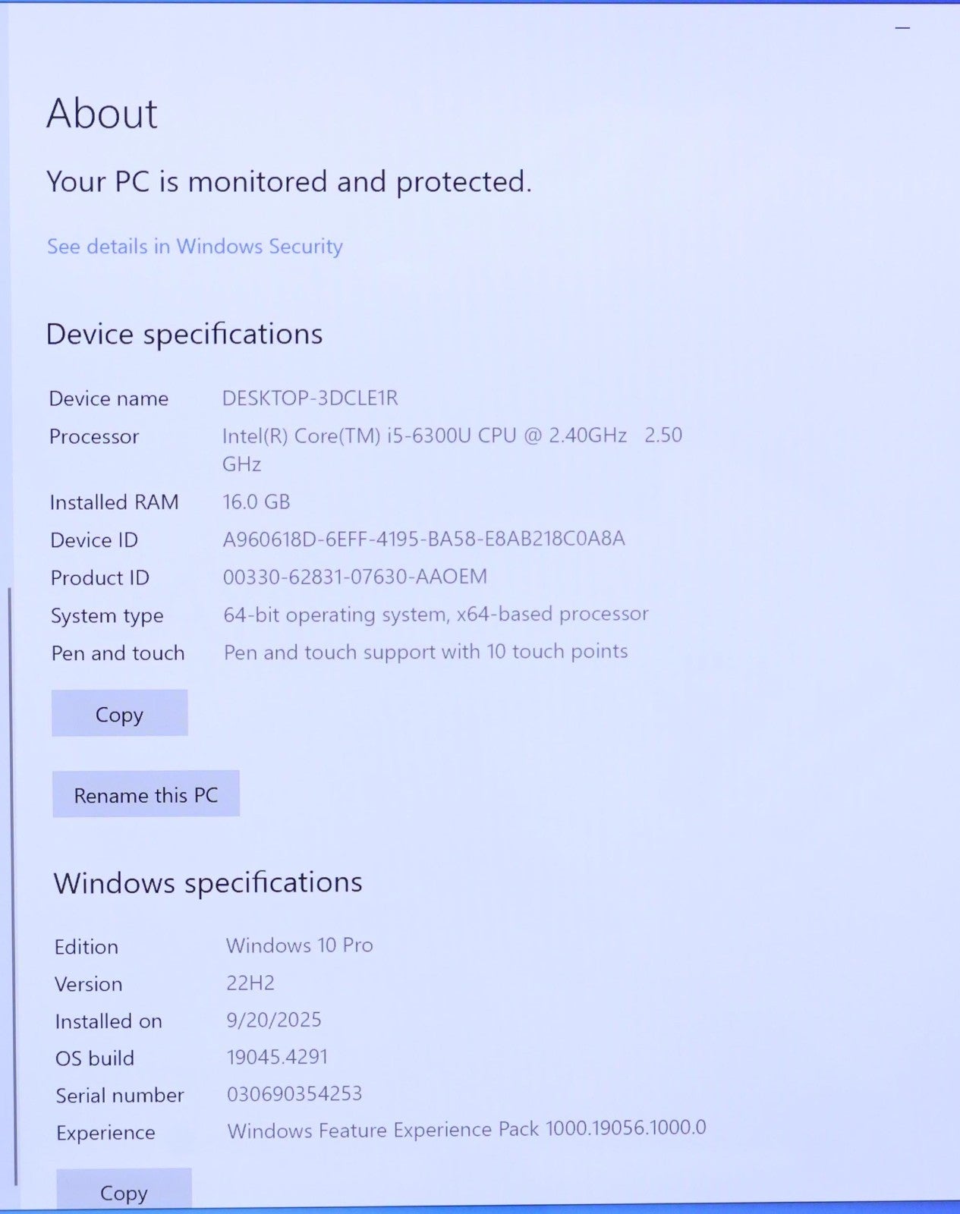Click Copy button under Device specifications
The image size is (960, 1214).
point(119,713)
